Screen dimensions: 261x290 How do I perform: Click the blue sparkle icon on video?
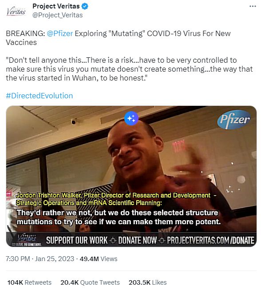coord(131,118)
